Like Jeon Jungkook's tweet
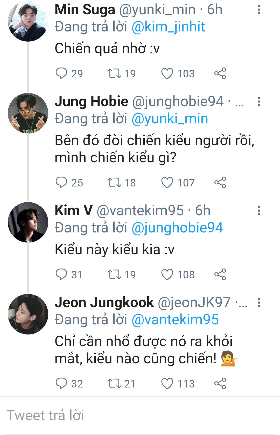Screen dimensions: 280x435 [167, 384]
